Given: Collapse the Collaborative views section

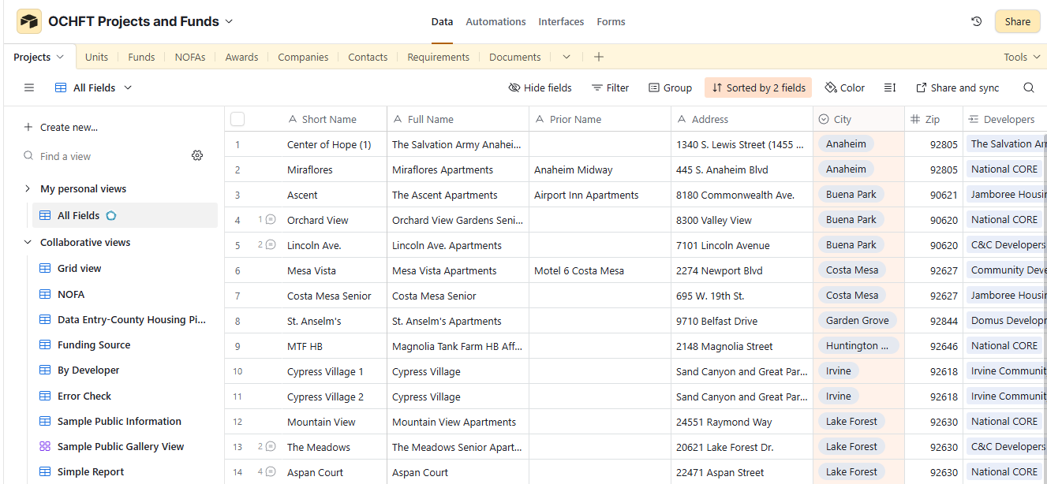Looking at the screenshot, I should pos(28,242).
